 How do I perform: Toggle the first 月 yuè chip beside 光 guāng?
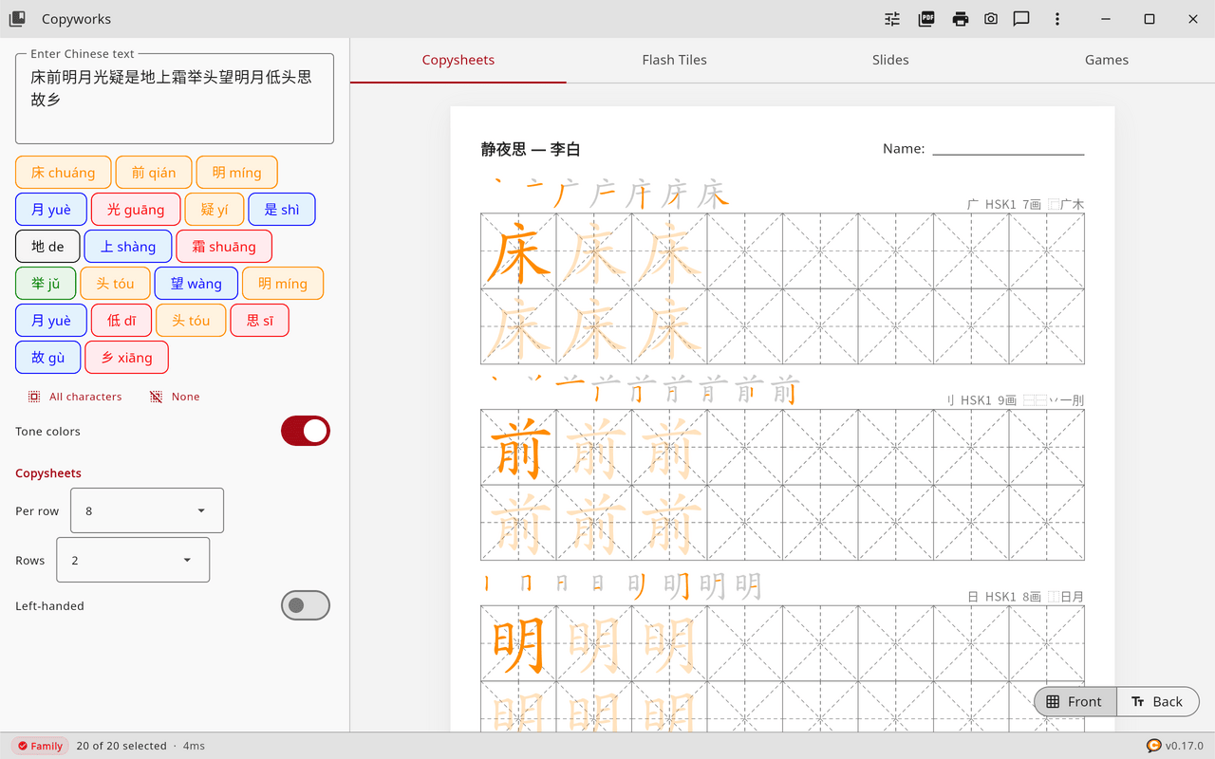(51, 210)
